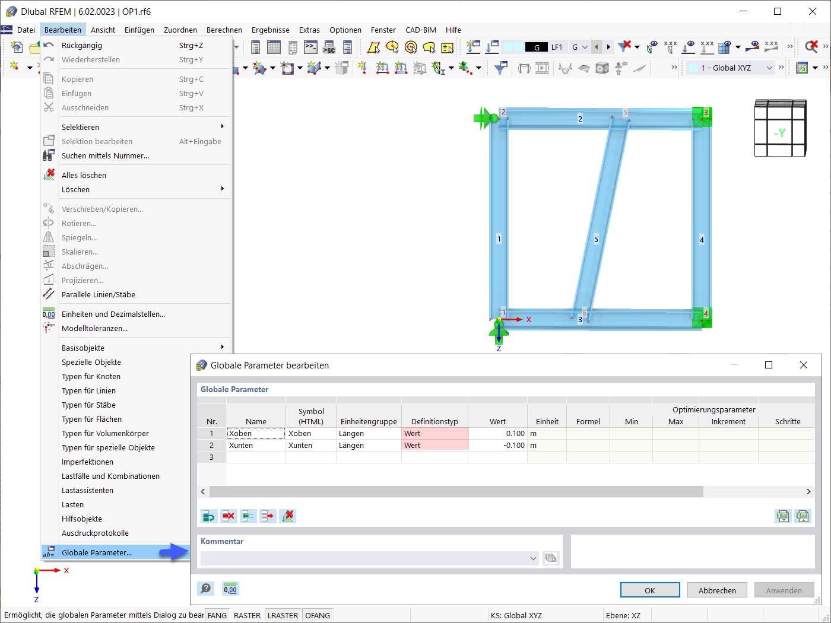Toggle LRASTER in the status bar
The height and width of the screenshot is (623, 831).
[x=283, y=615]
